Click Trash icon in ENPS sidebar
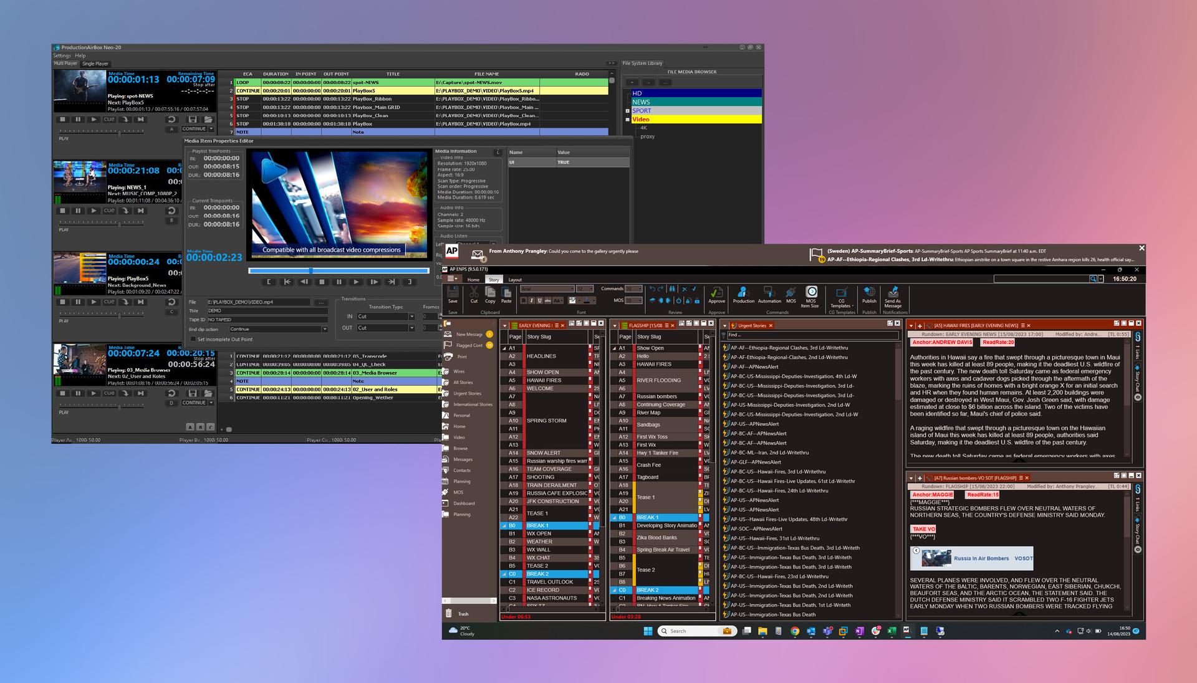1197x683 pixels. pyautogui.click(x=448, y=613)
